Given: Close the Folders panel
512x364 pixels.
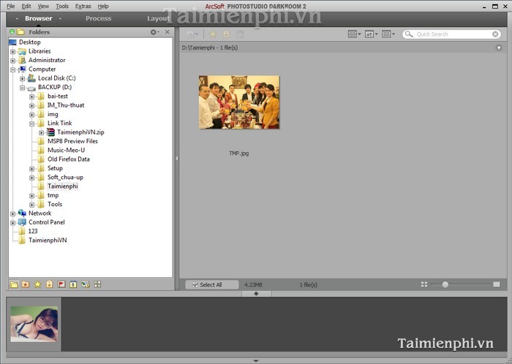Looking at the screenshot, I should pos(167,32).
